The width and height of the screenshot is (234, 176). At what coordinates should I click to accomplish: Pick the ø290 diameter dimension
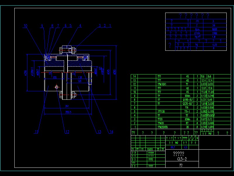coord(114,72)
